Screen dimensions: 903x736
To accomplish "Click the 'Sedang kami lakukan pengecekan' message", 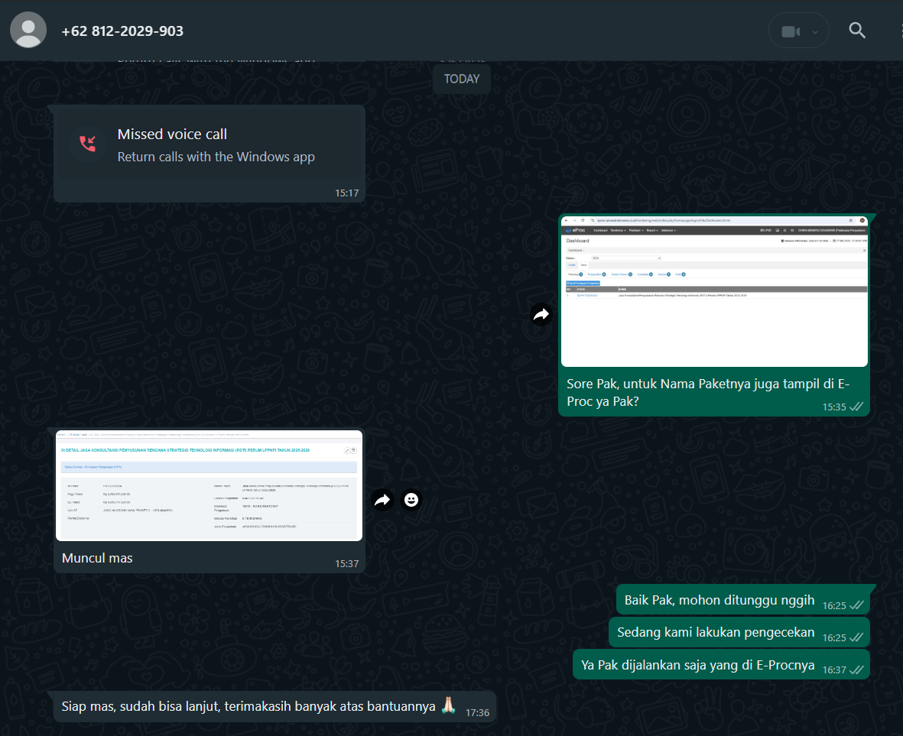I will [716, 633].
